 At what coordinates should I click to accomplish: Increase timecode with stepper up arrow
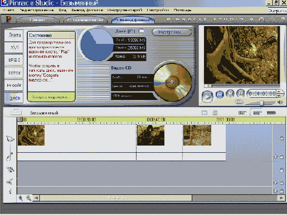[279, 92]
